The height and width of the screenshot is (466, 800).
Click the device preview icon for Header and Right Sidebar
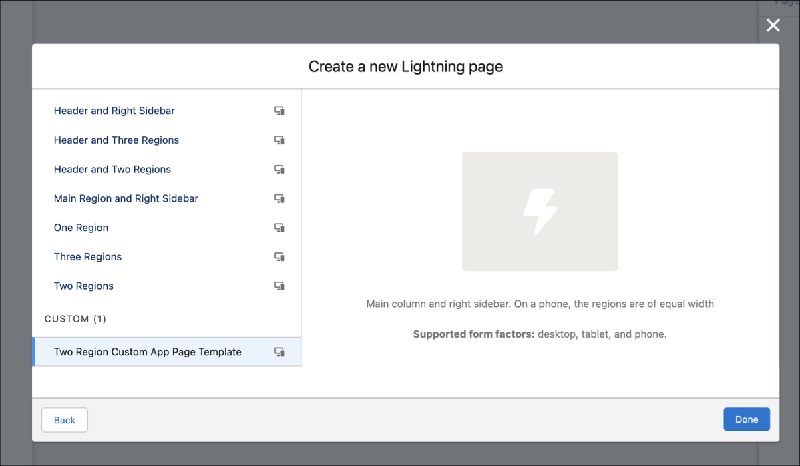(x=280, y=111)
